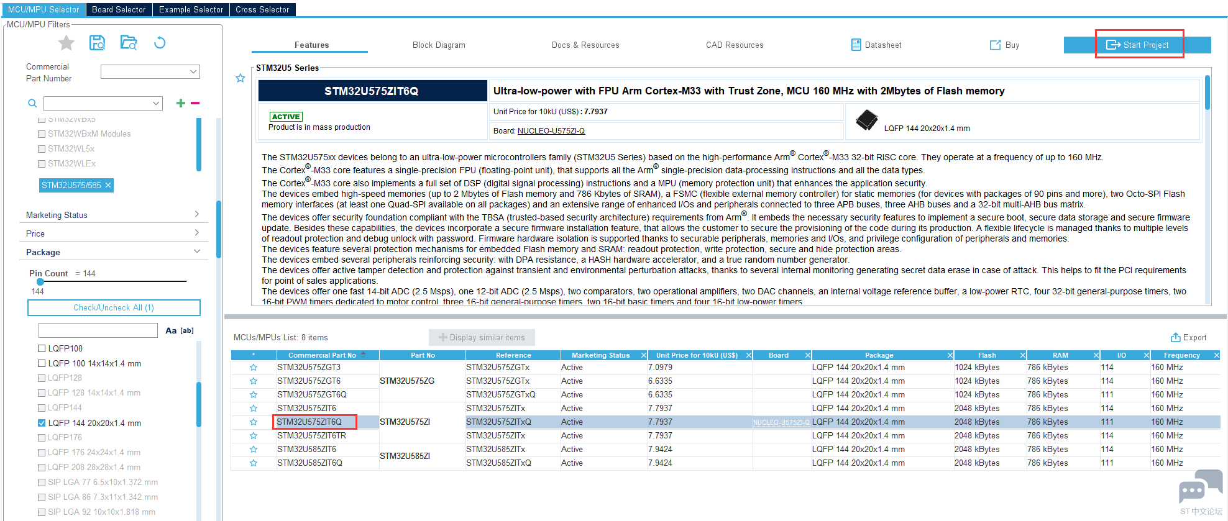Image resolution: width=1228 pixels, height=521 pixels.
Task: Switch to the Example Selector tab
Action: point(191,9)
